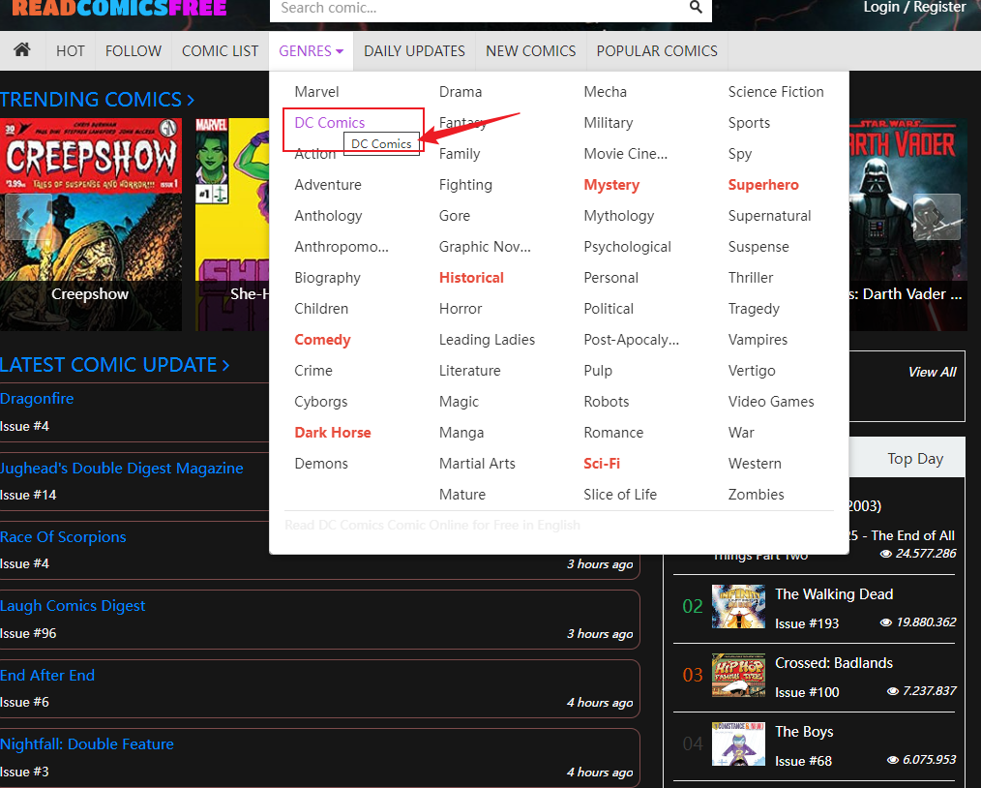Select the Manga genre
Image resolution: width=981 pixels, height=788 pixels.
(x=461, y=433)
